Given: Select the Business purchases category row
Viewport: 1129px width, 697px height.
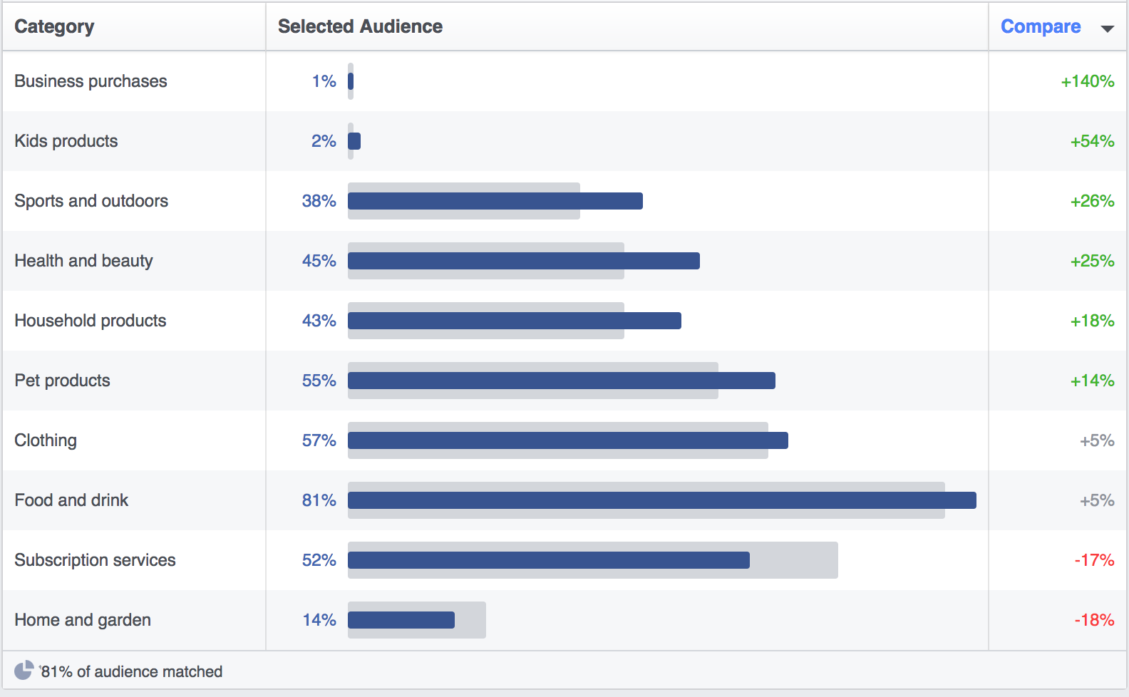Looking at the screenshot, I should coord(91,81).
